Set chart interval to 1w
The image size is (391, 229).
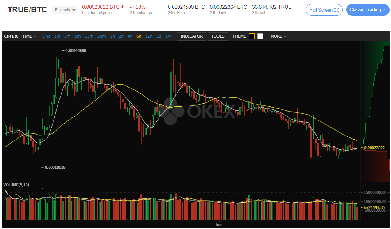168,36
